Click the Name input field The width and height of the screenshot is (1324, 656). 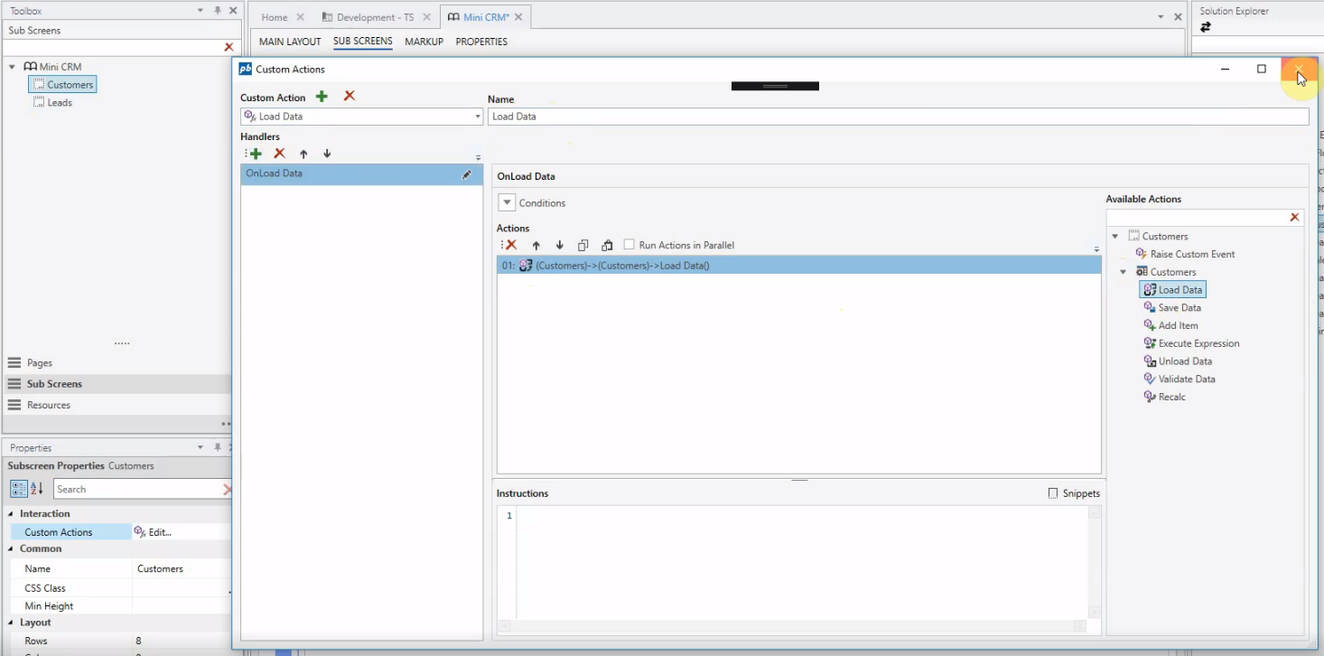[x=898, y=117]
